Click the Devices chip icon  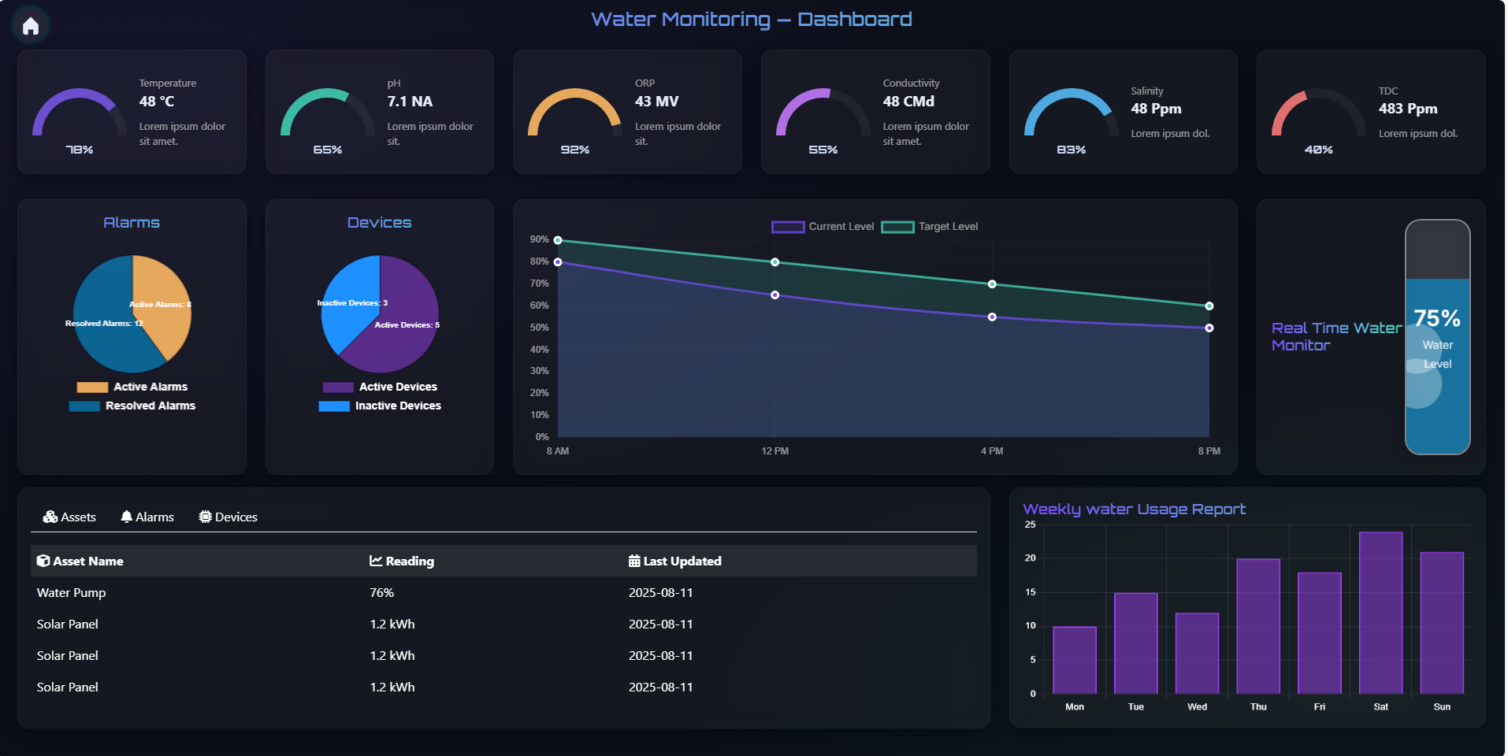pyautogui.click(x=205, y=517)
